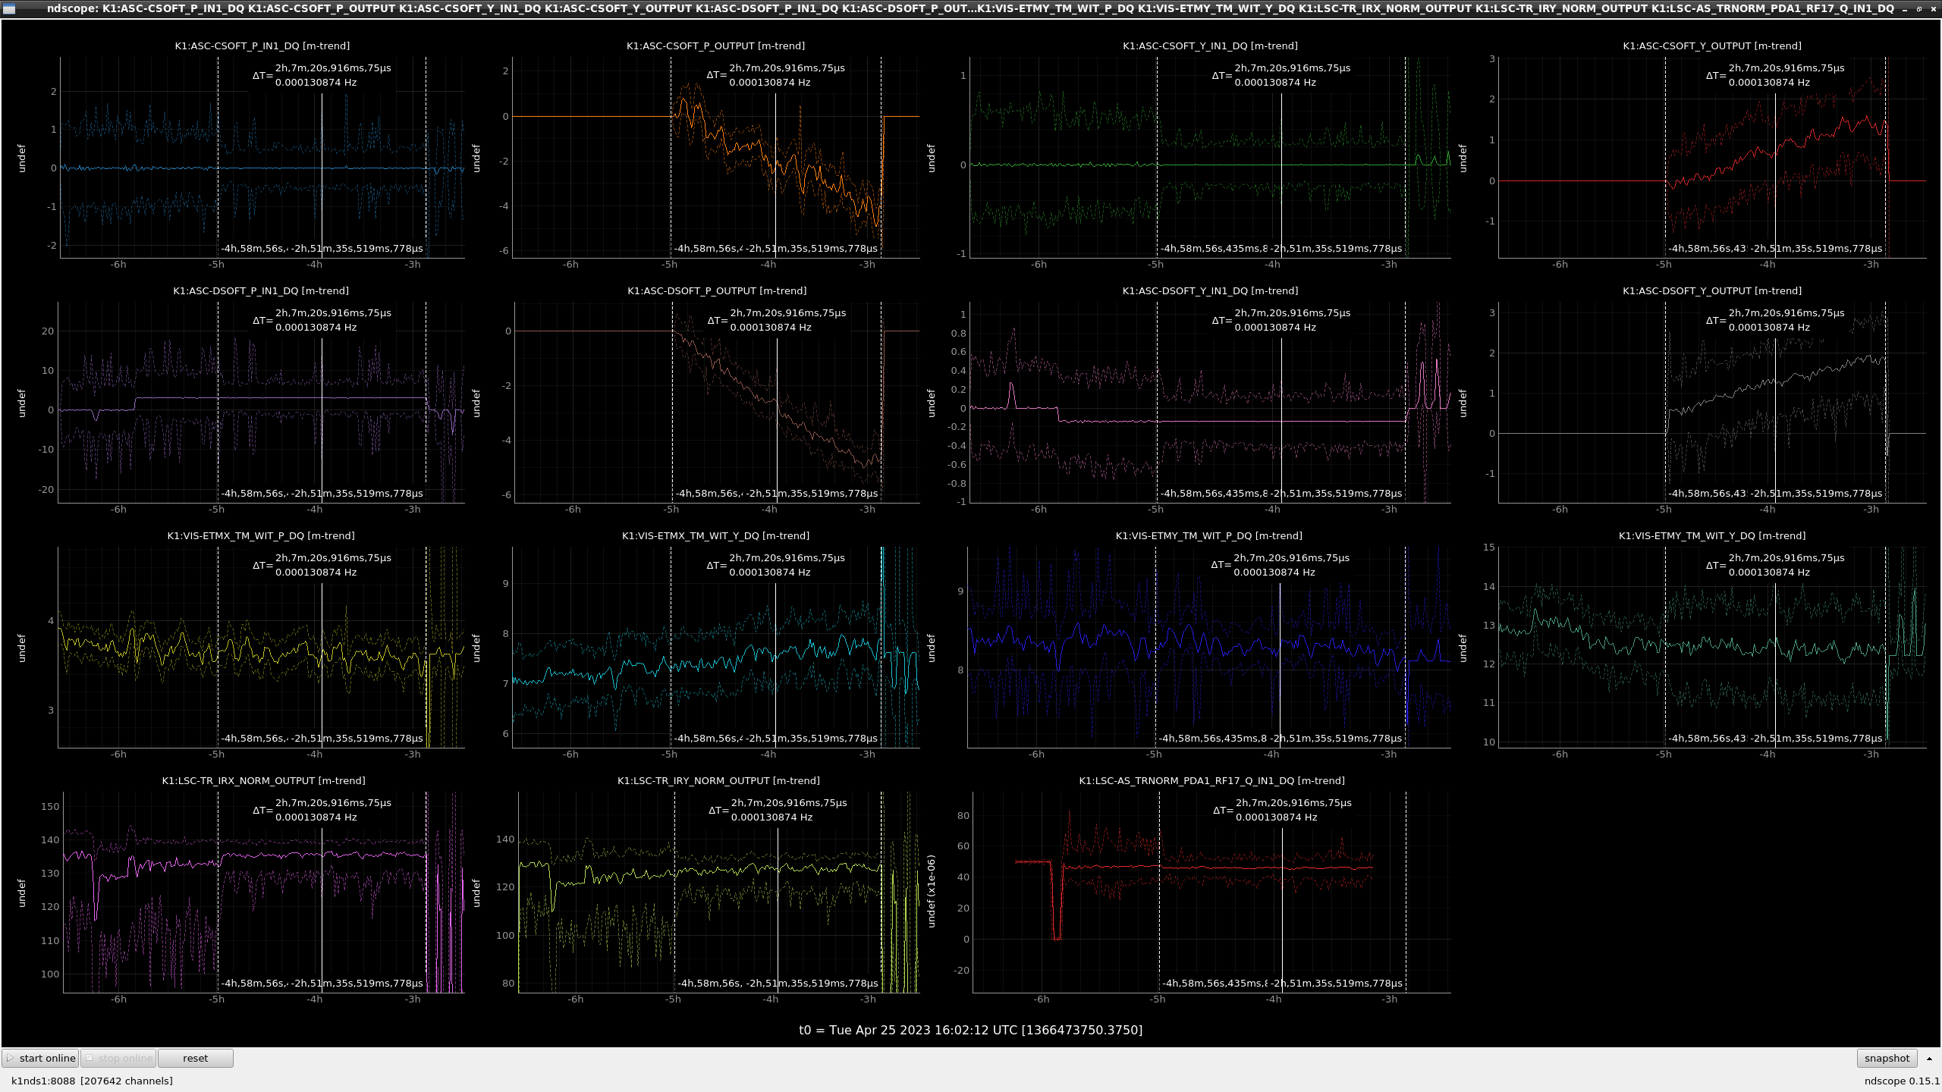Click the K1:VIS-ETMX_TM_WIT_Y_DQ plot title

point(715,535)
